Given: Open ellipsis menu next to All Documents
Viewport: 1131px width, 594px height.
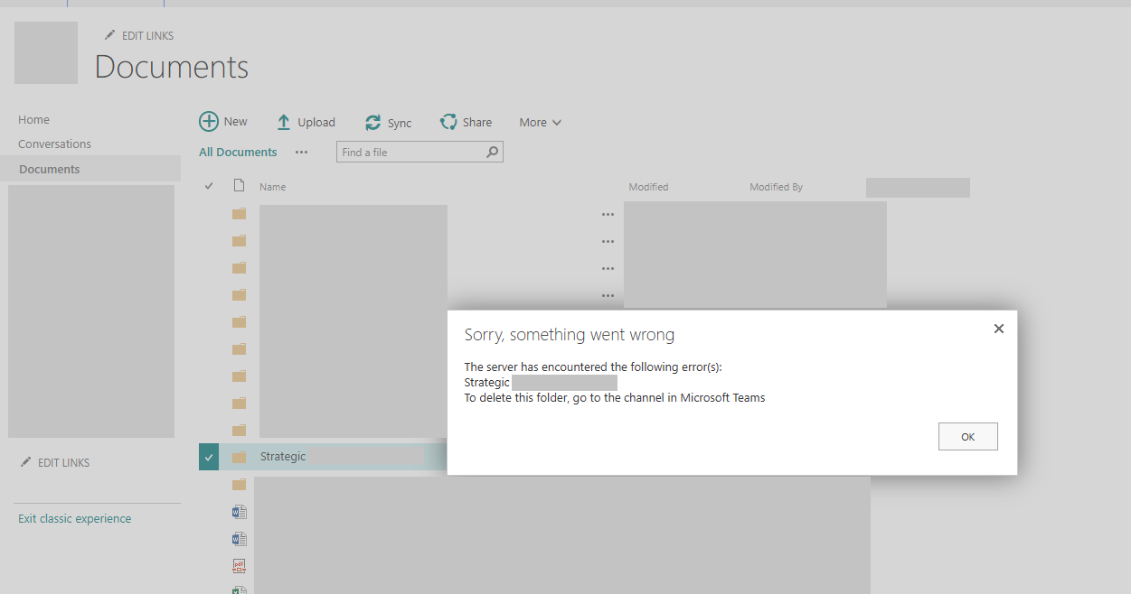Looking at the screenshot, I should 301,152.
